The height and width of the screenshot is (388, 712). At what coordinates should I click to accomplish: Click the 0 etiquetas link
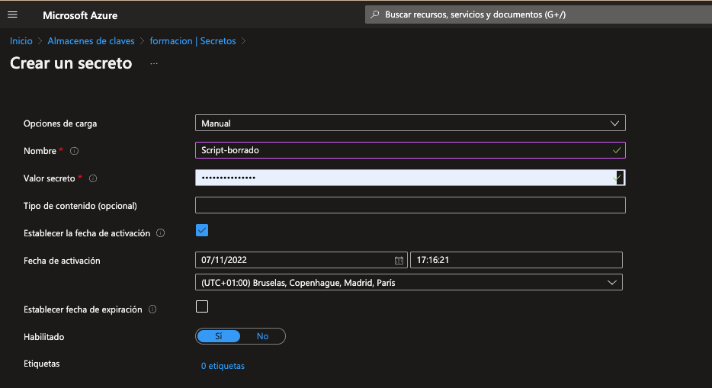(223, 366)
